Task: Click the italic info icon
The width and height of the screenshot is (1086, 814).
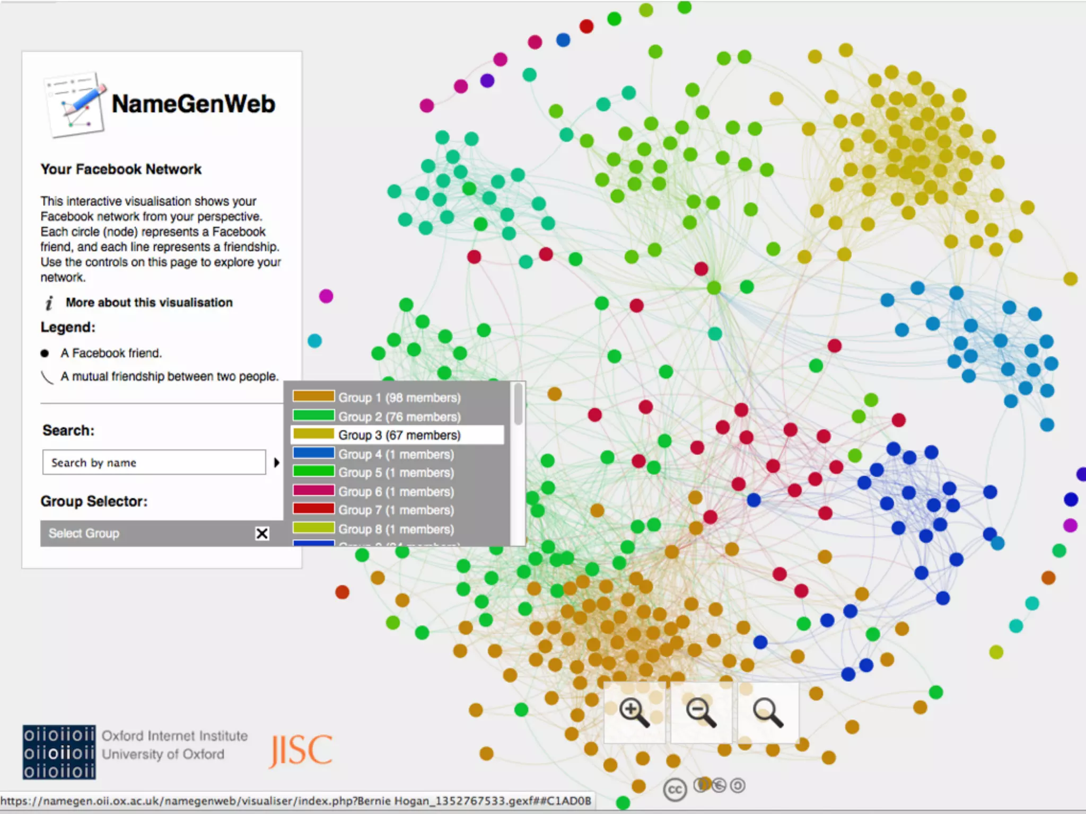Action: (x=49, y=303)
